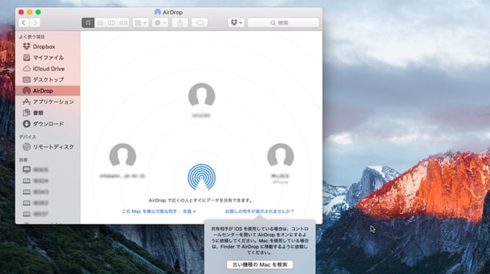Click the Finder forward navigation arrow
Screen dimensions: 490x274
[35, 23]
